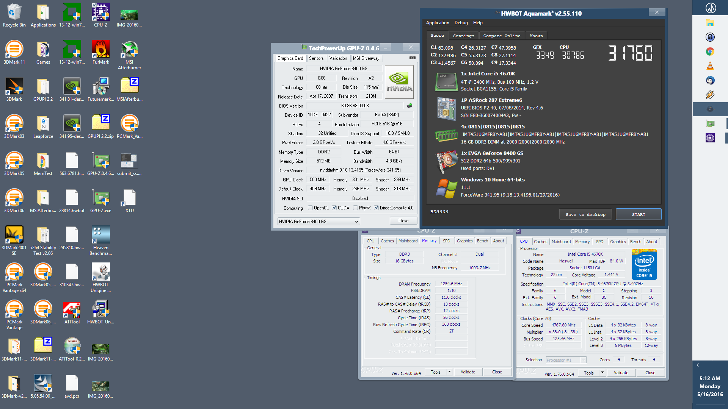Viewport: 728px width, 409px height.
Task: Click Save to desktop button
Action: coord(585,214)
